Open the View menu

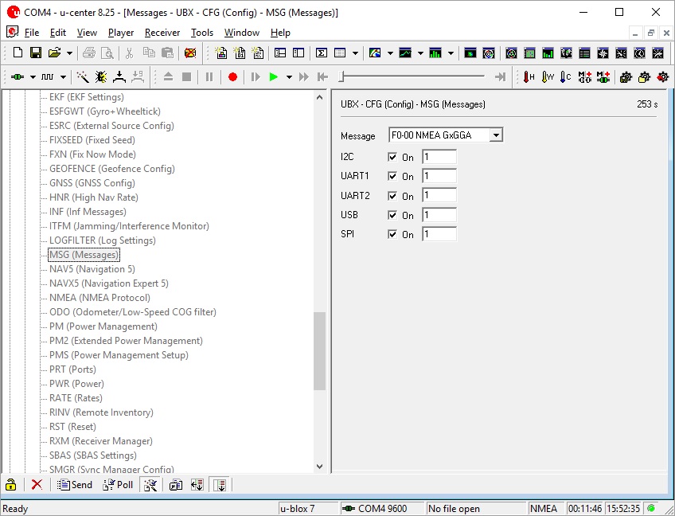pos(87,33)
